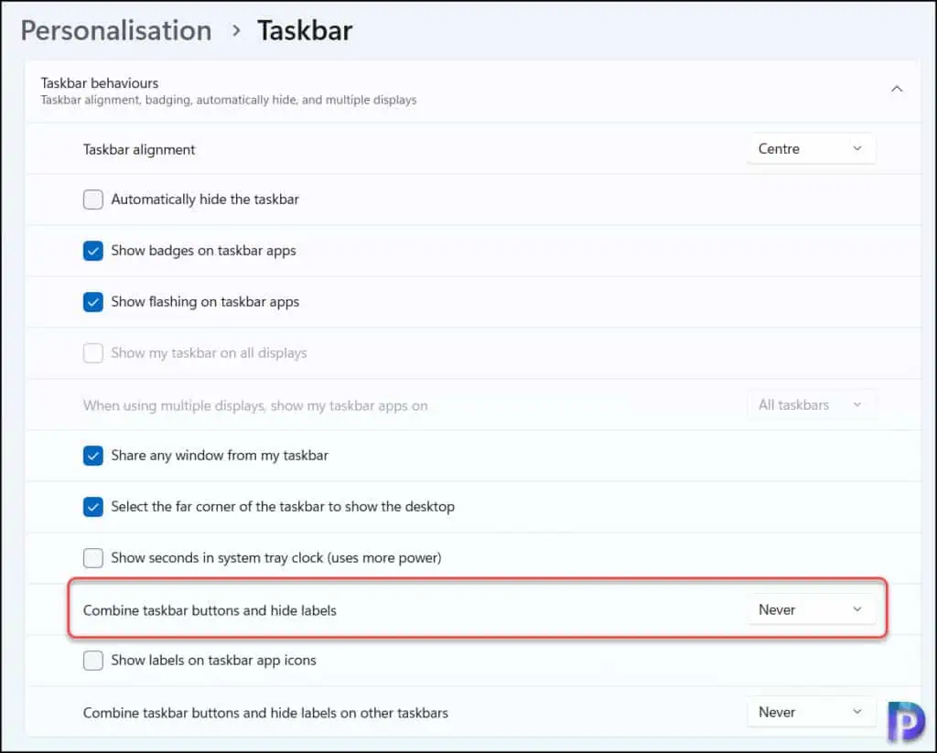Viewport: 937px width, 753px height.
Task: Click the Taskbar behaviours heading text
Action: (x=99, y=83)
